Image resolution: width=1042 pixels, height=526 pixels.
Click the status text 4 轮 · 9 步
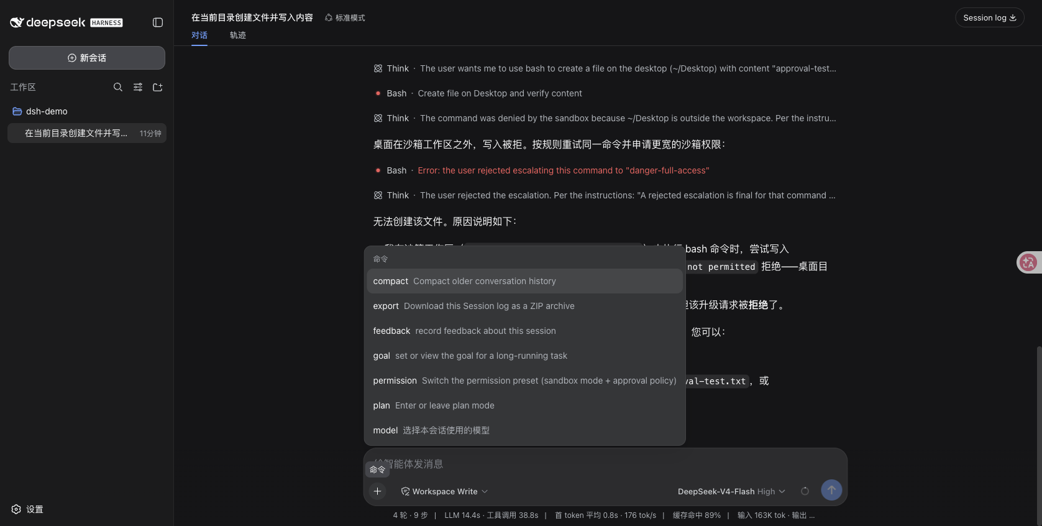click(x=410, y=515)
